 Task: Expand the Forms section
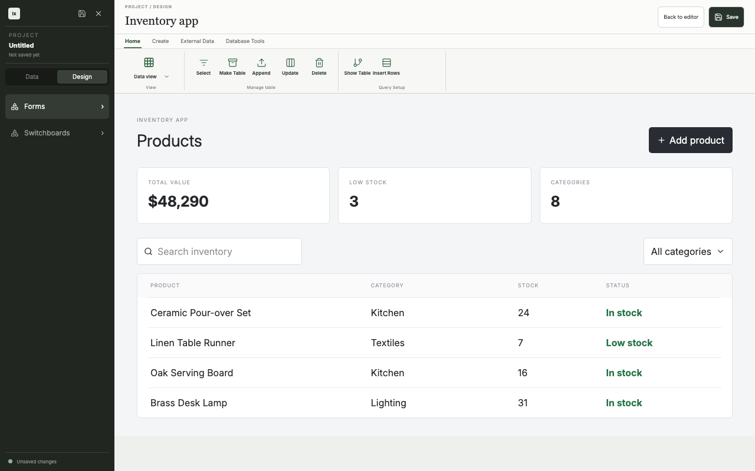click(x=57, y=107)
